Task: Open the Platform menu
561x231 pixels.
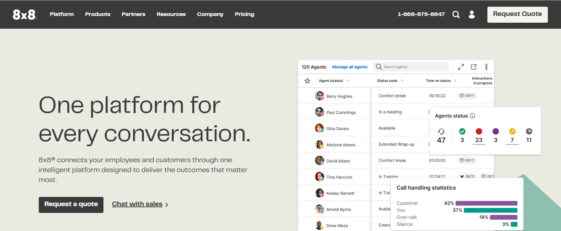Action: click(62, 14)
